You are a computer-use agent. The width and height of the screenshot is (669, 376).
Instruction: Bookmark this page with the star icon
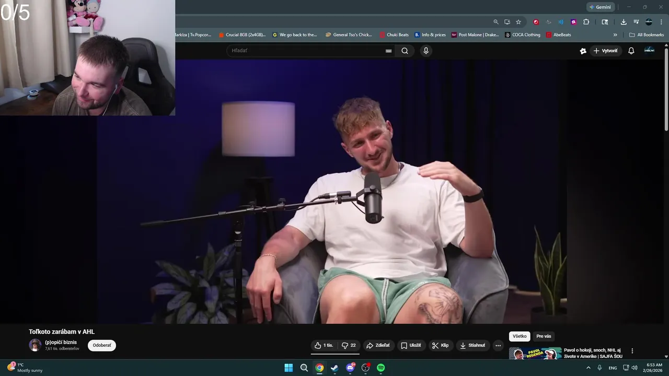[518, 22]
